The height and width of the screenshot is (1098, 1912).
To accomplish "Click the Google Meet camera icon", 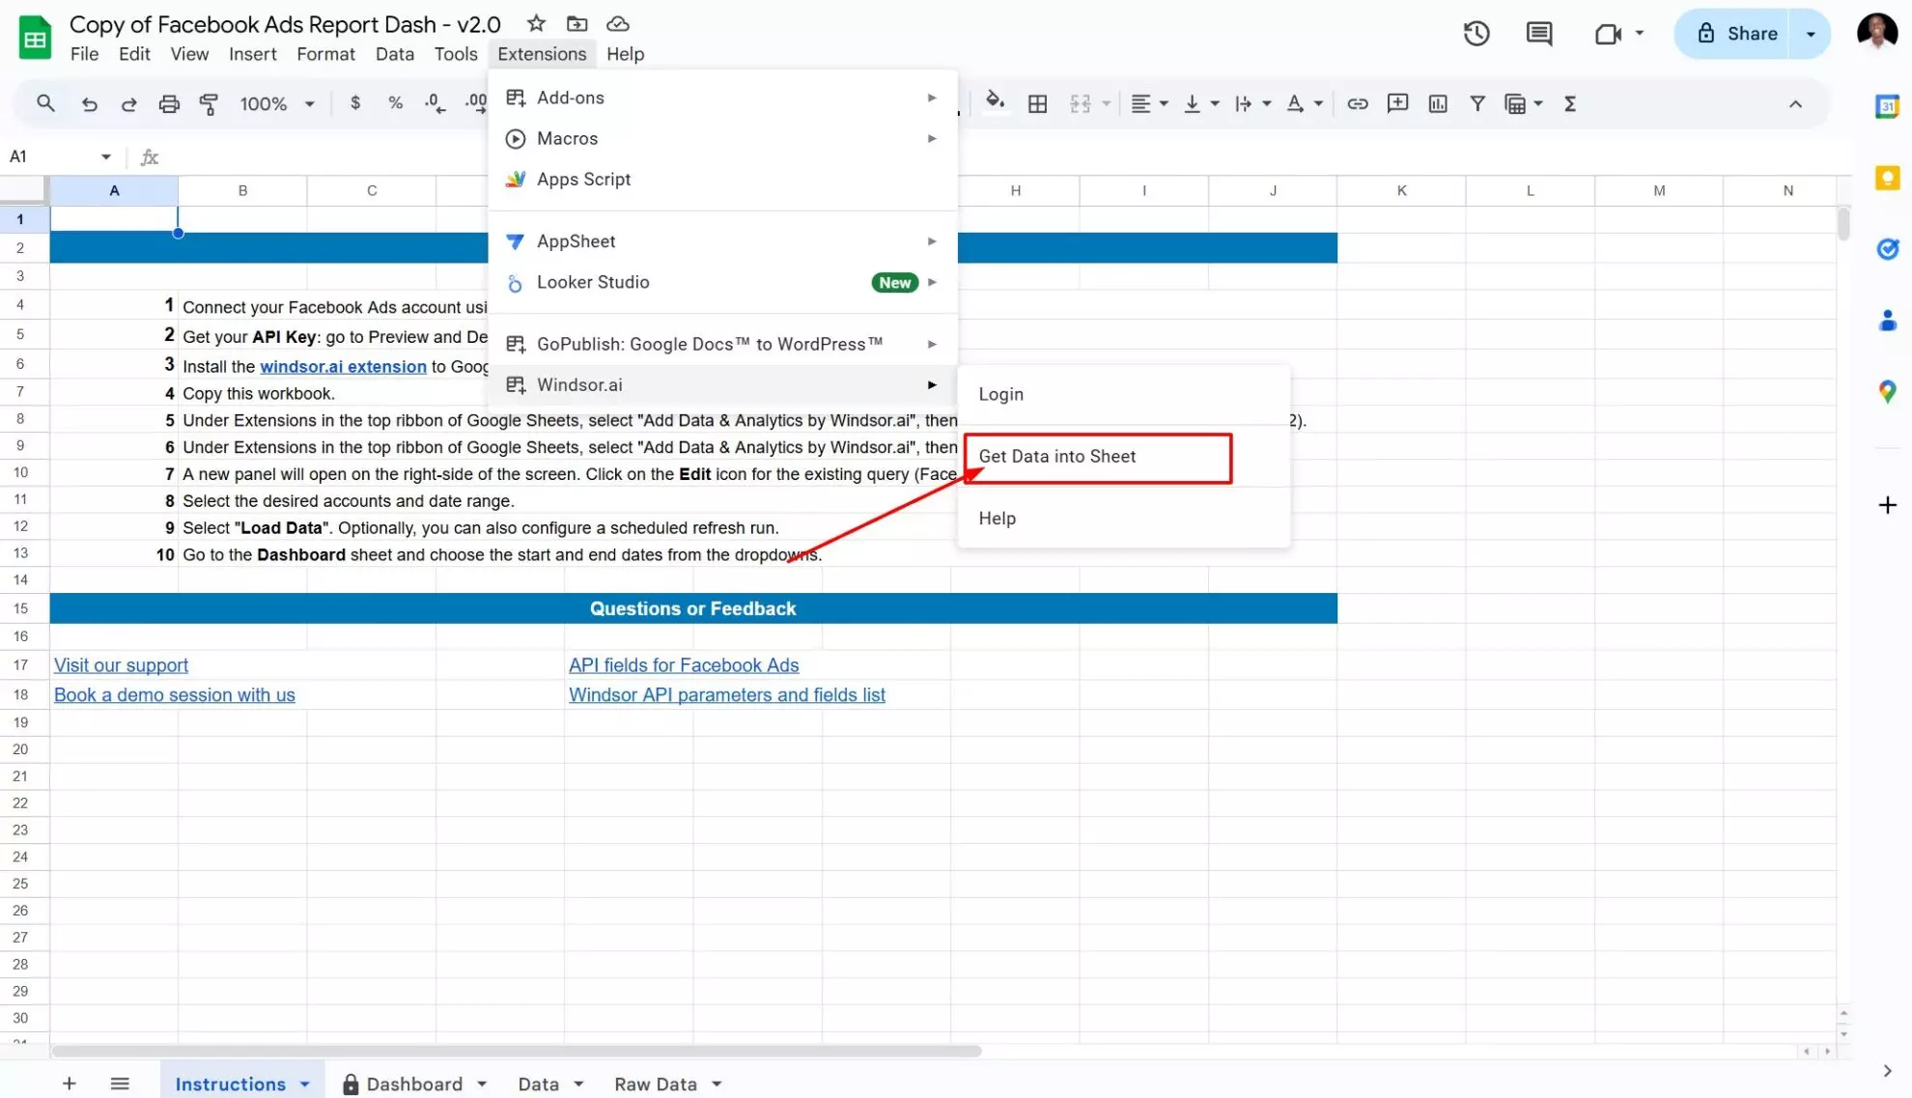I will (1608, 34).
